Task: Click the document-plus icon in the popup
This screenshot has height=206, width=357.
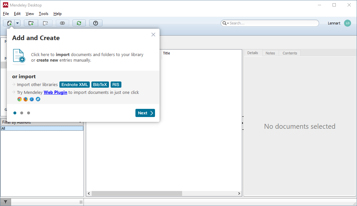Action: click(x=19, y=56)
